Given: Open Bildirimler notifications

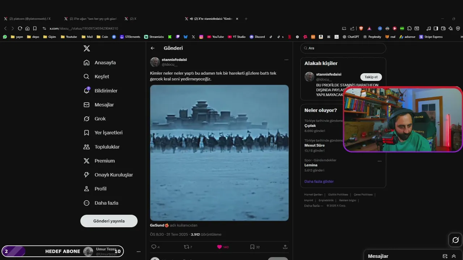Looking at the screenshot, I should (100, 91).
